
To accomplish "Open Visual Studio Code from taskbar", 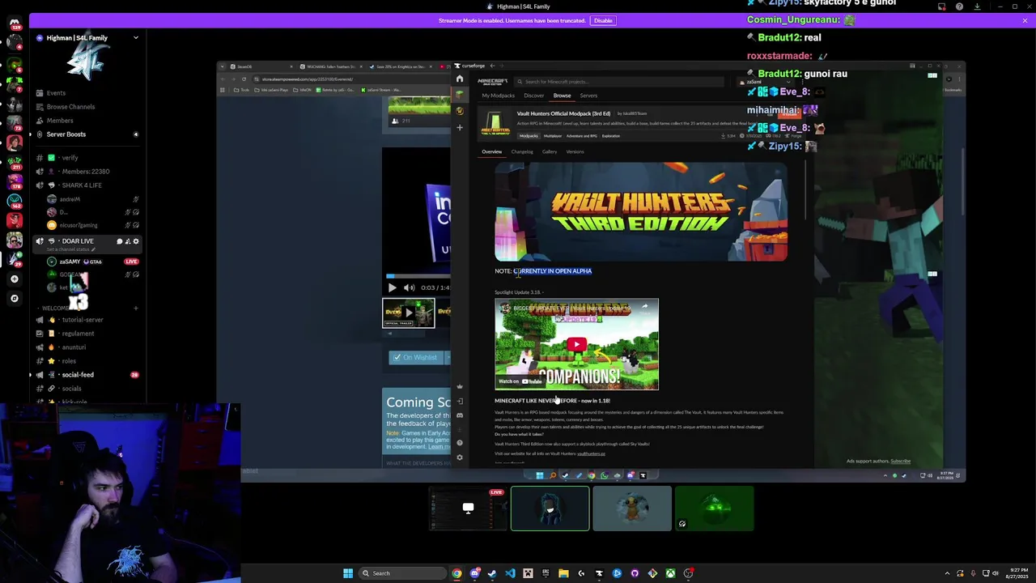I will [x=510, y=573].
